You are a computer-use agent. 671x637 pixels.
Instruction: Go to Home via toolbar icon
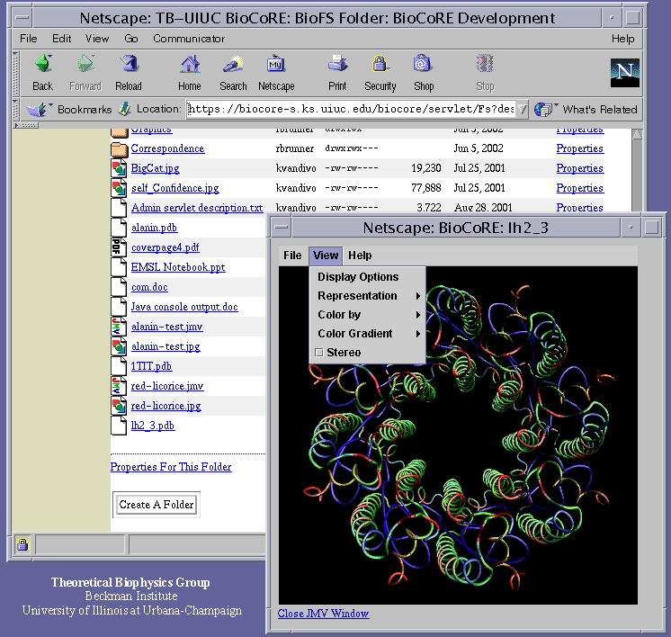coord(189,65)
